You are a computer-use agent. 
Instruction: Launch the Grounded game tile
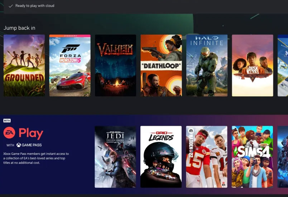point(24,66)
